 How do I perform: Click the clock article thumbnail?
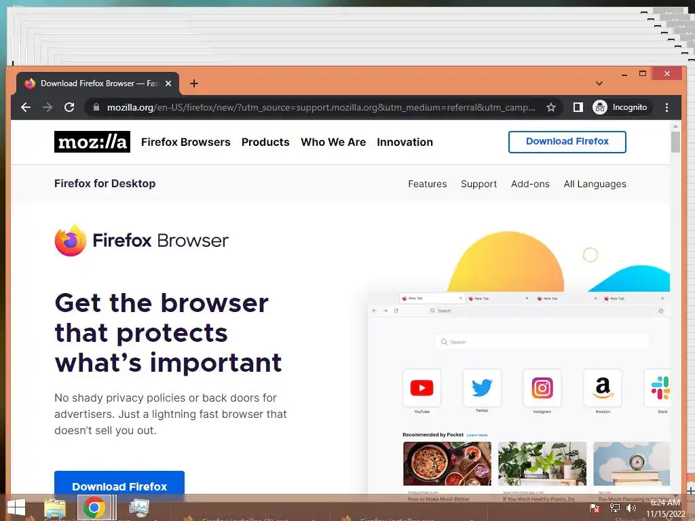tap(631, 463)
